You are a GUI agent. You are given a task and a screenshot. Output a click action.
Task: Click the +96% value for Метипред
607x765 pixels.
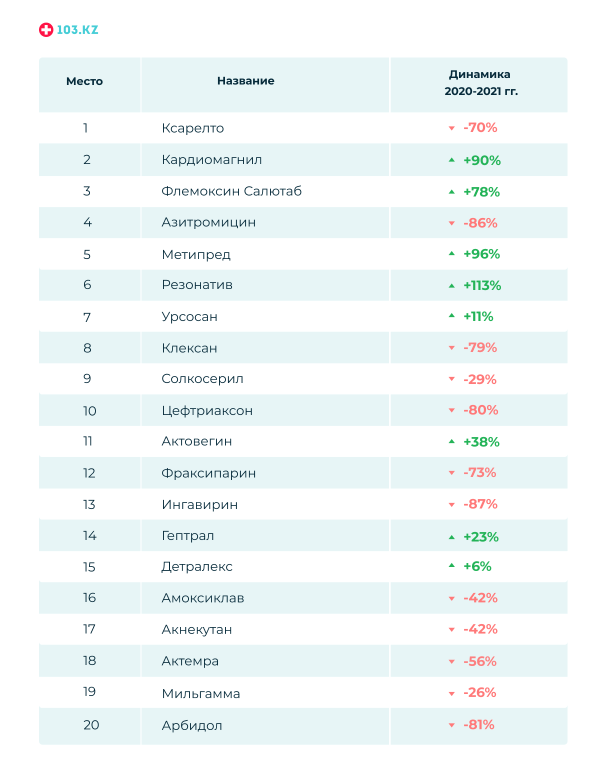481,254
